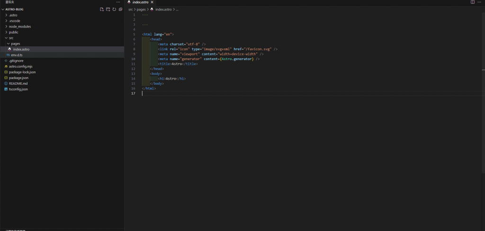The width and height of the screenshot is (485, 231).
Task: Click the h1 Astro line
Action: tap(171, 79)
